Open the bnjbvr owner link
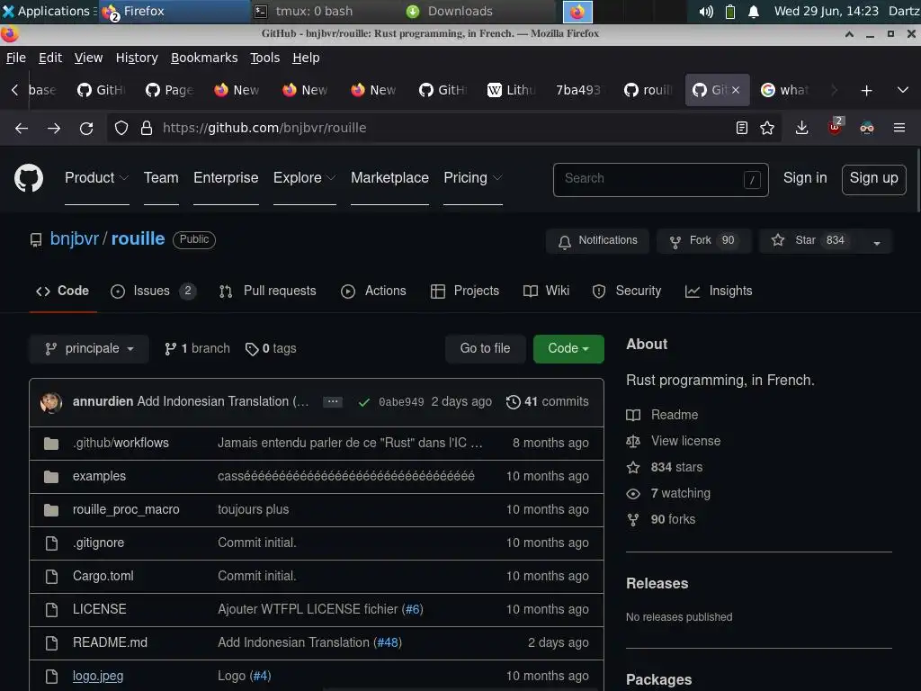921x691 pixels. (74, 238)
